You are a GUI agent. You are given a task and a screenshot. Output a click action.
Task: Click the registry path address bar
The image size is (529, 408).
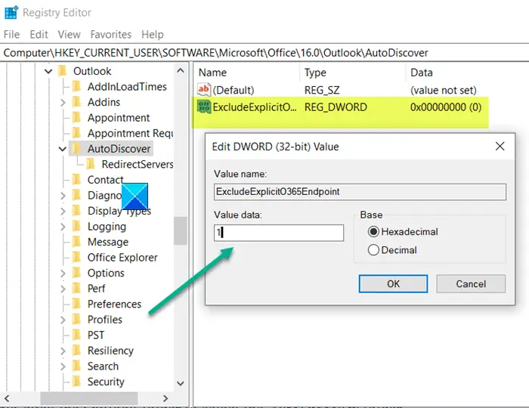click(x=264, y=53)
